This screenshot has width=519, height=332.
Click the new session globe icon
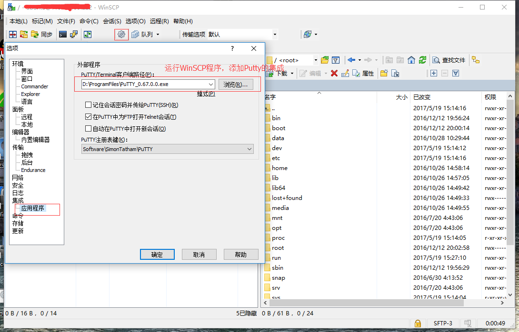pos(308,34)
